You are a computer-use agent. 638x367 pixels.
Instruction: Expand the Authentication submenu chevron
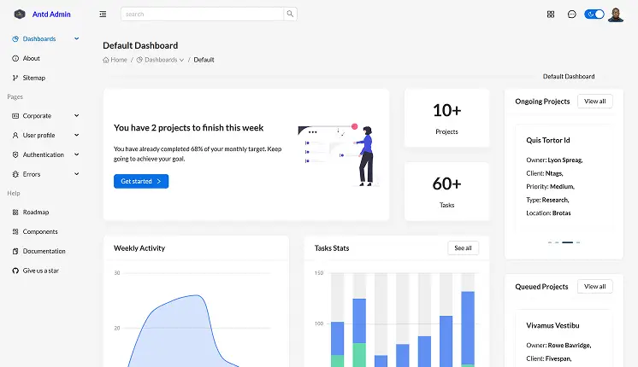(76, 154)
